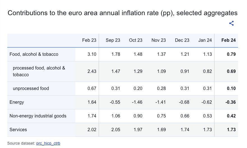Select the Sep 23 column header
Image resolution: width=247 pixels, height=148 pixels.
113,40
